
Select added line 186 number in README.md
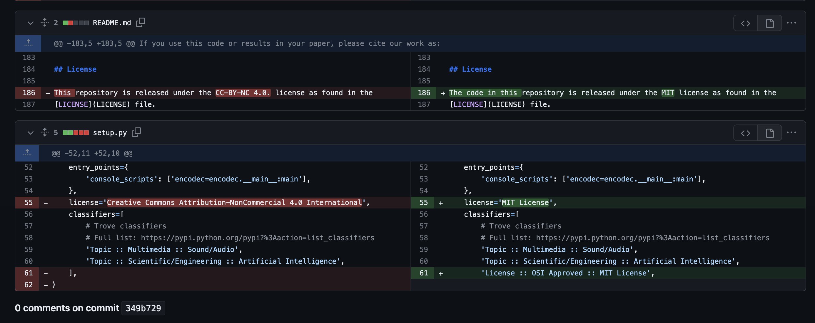pyautogui.click(x=424, y=92)
